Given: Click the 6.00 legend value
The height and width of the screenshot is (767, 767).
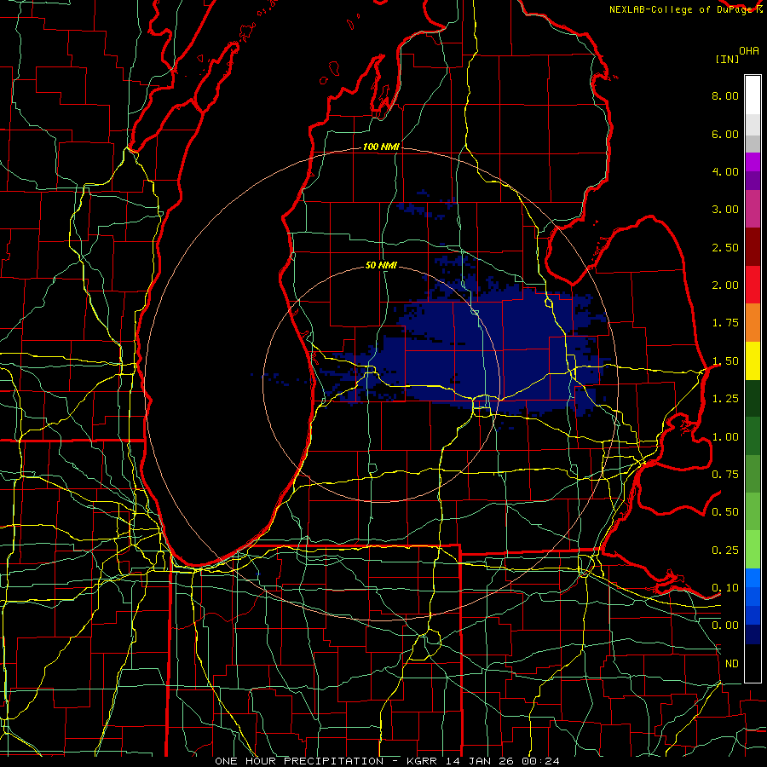Looking at the screenshot, I should tap(725, 134).
